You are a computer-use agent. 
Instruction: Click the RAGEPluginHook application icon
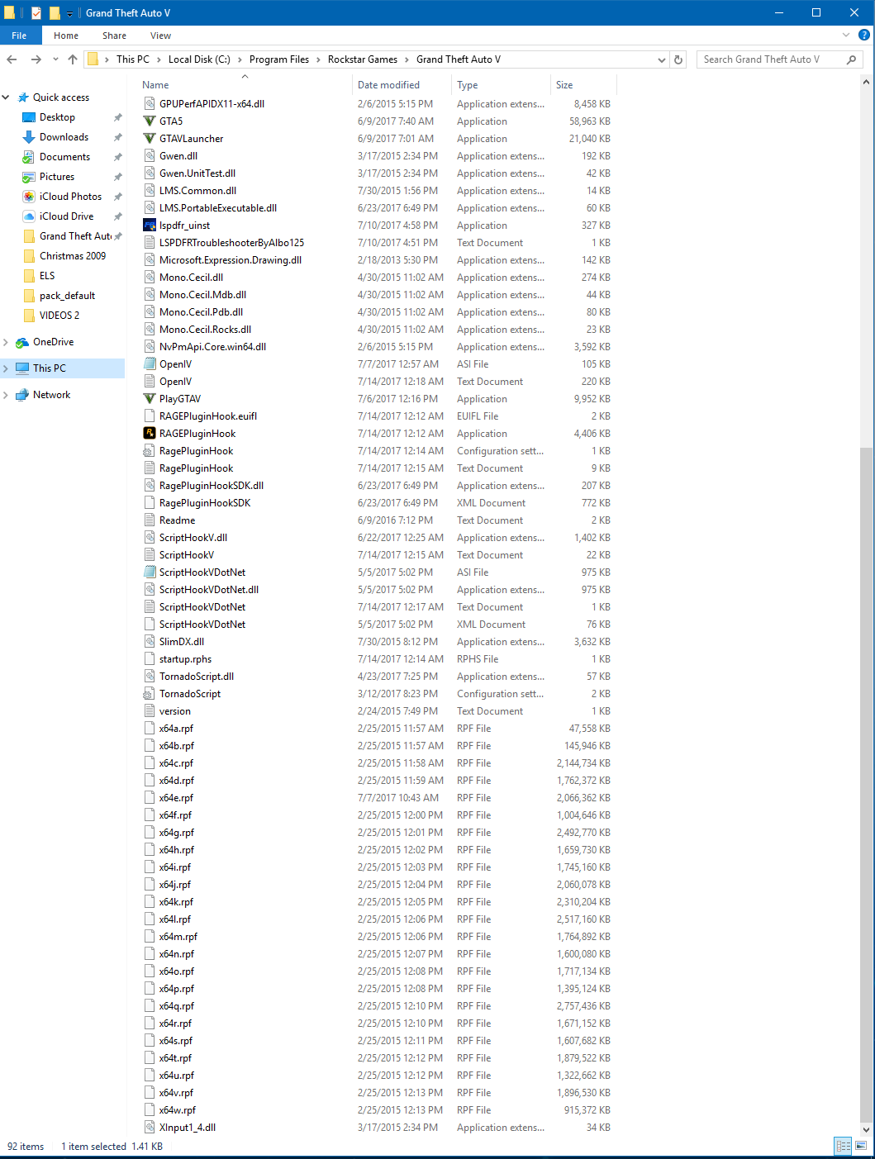(x=150, y=434)
